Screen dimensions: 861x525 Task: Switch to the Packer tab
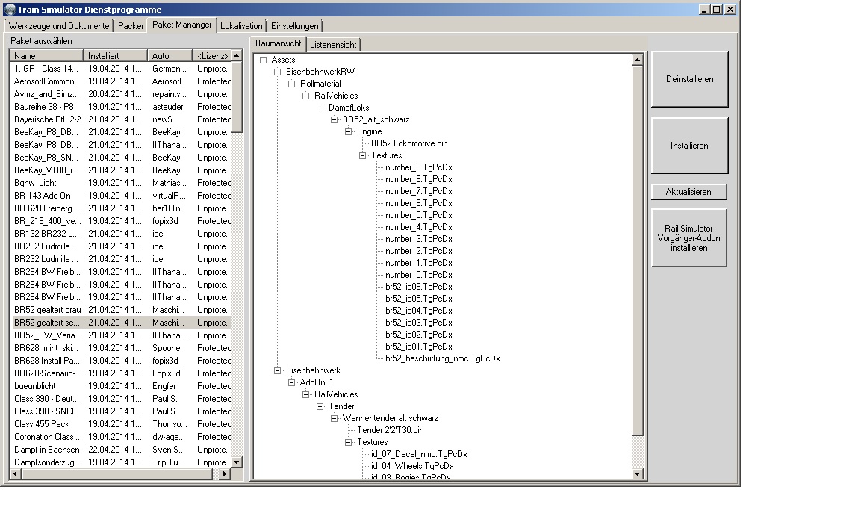point(131,26)
